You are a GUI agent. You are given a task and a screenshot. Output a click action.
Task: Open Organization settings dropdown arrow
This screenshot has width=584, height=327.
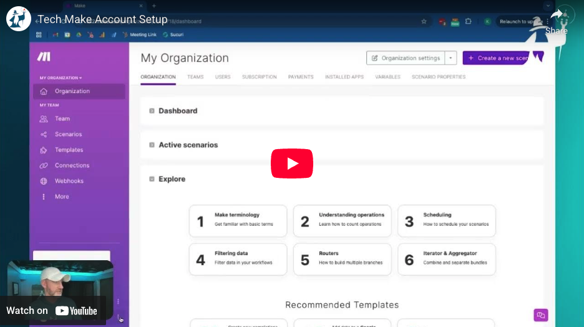pos(450,58)
